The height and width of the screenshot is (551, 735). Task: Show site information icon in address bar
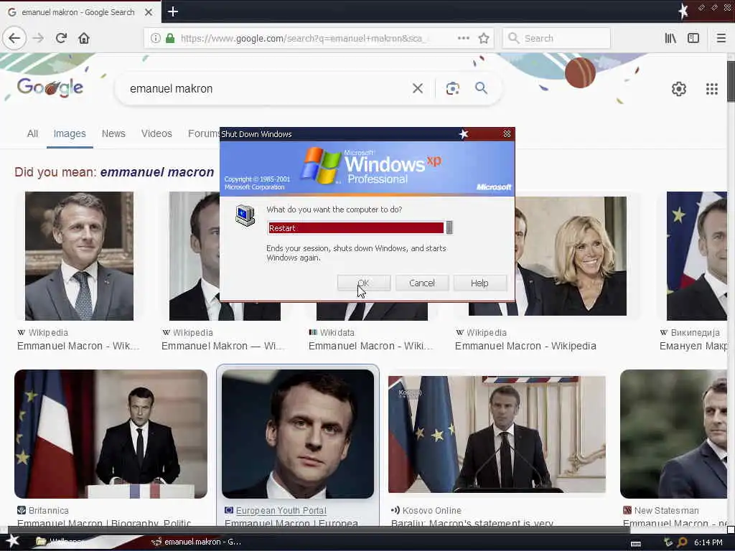point(156,39)
